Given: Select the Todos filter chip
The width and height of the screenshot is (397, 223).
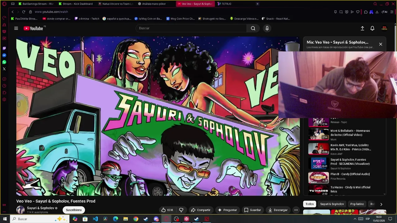Looking at the screenshot, I should [310, 204].
